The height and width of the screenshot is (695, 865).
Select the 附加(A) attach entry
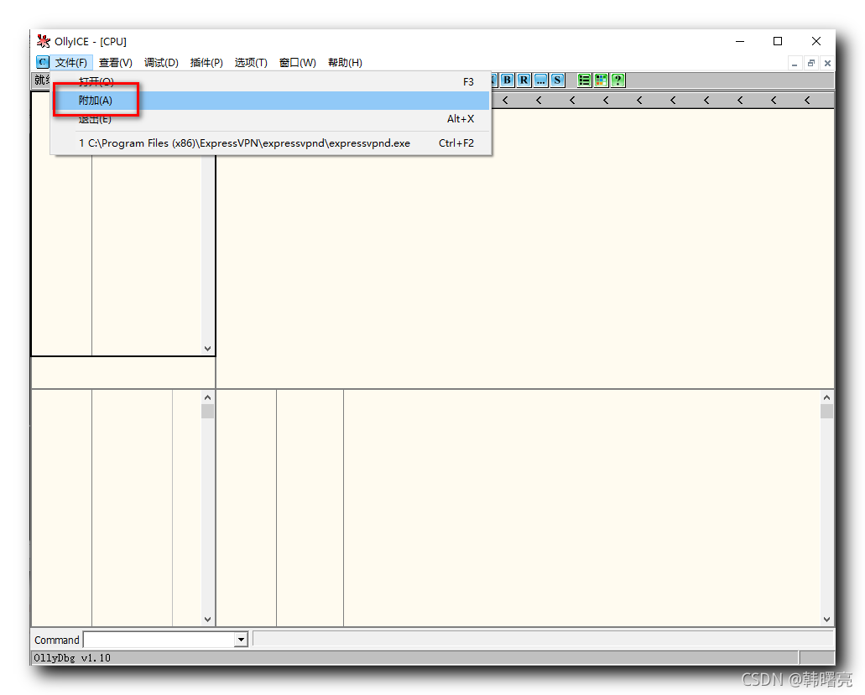point(270,101)
